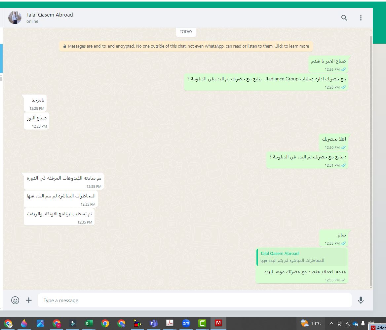This screenshot has height=330, width=386.
Task: Open the three-dot chat menu
Action: point(361,18)
